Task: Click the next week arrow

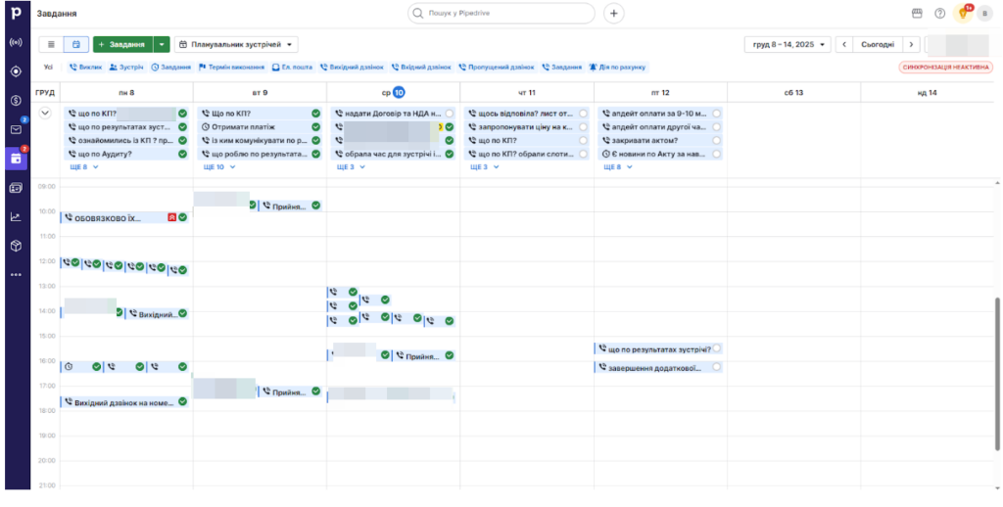Action: pyautogui.click(x=912, y=45)
